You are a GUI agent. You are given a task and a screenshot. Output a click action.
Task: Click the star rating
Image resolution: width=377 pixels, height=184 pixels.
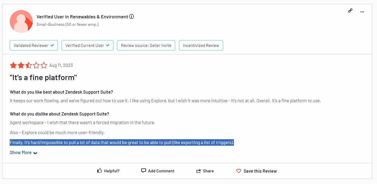pos(29,65)
